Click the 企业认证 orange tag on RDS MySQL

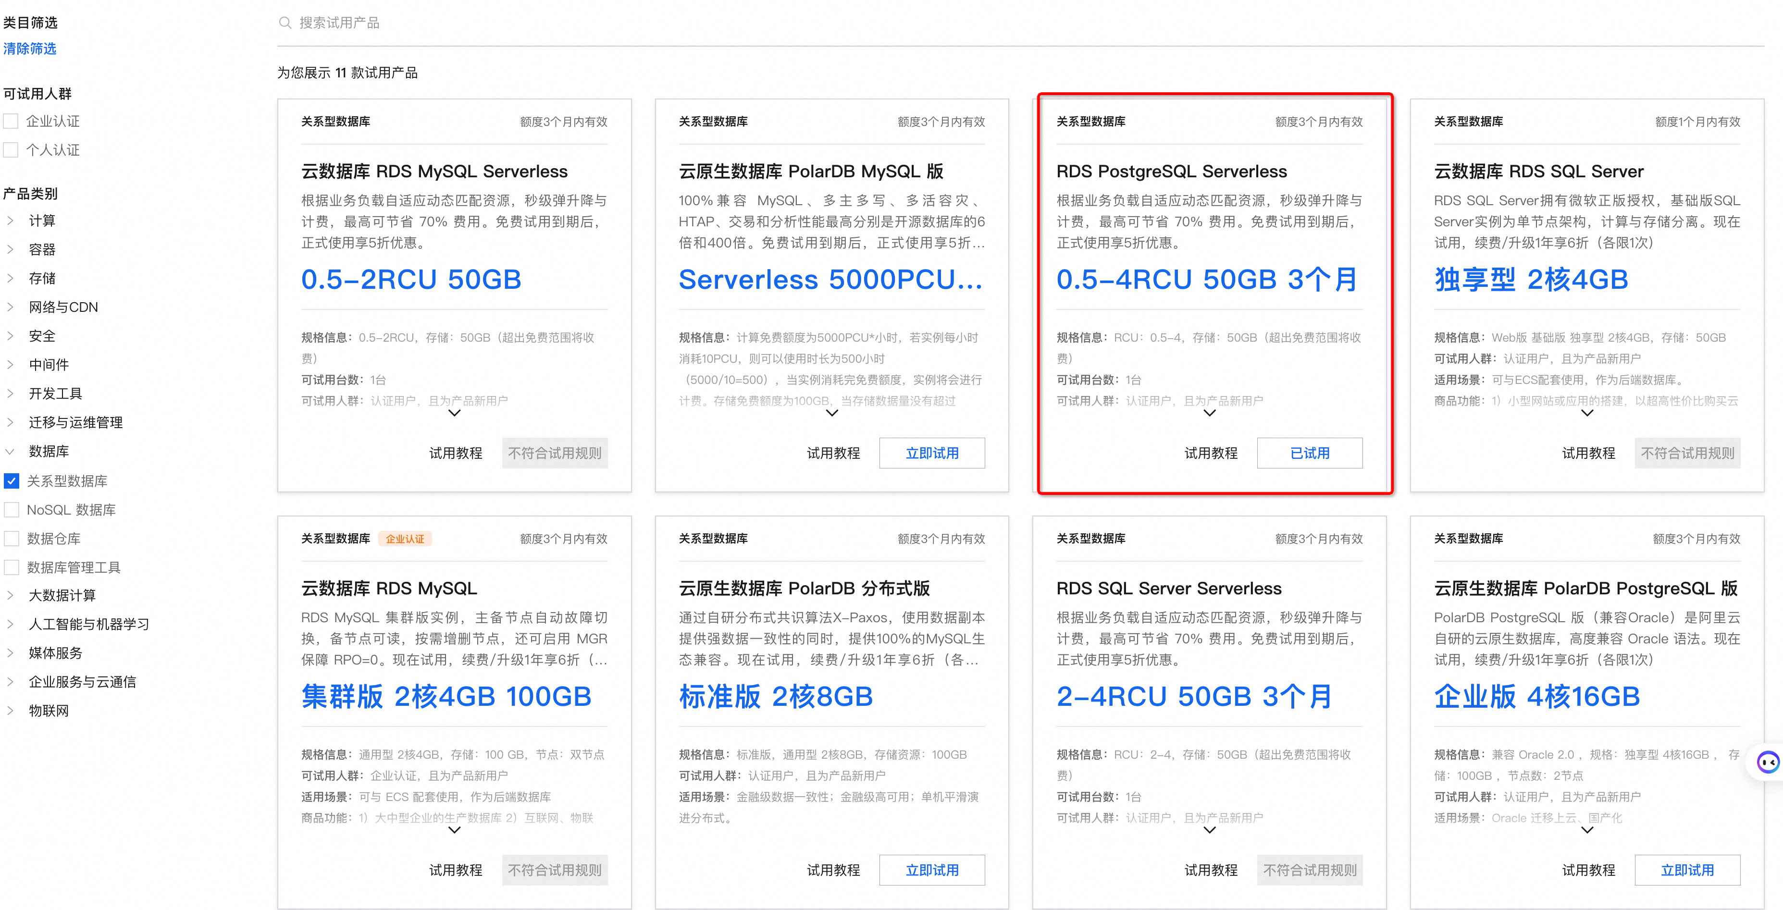pyautogui.click(x=405, y=539)
